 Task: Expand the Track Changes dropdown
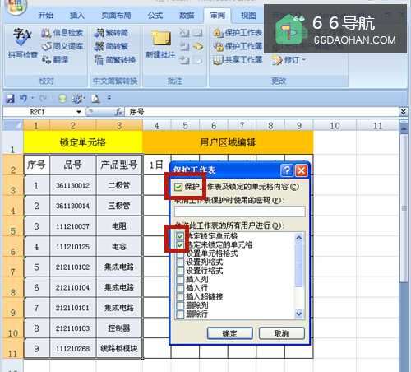(x=304, y=60)
